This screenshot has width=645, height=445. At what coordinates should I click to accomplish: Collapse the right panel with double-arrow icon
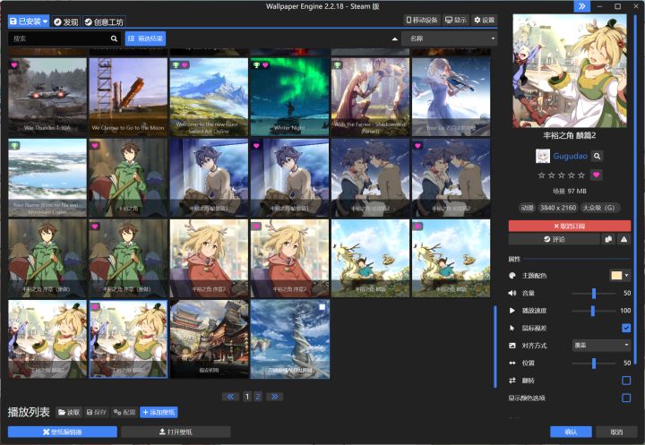point(581,6)
